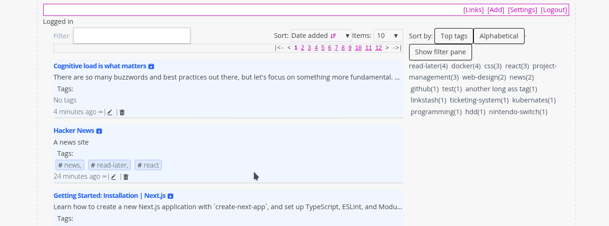Image resolution: width=609 pixels, height=226 pixels.
Task: Open the Add menu link in header
Action: pos(496,10)
